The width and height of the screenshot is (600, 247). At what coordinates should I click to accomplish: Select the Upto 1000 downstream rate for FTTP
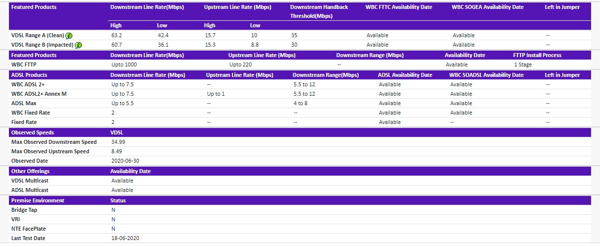(124, 65)
